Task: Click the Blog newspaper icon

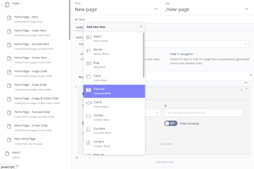Action: [89, 64]
